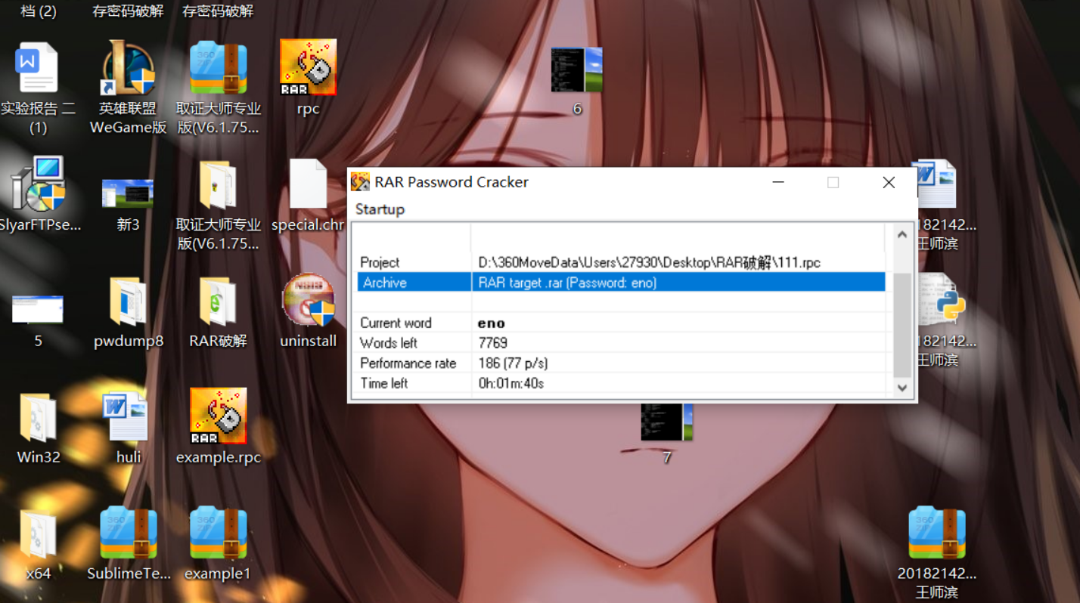
Task: Click the Current word label
Action: pos(396,323)
